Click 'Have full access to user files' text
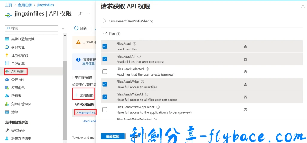This screenshot has width=307, height=143. click(x=137, y=87)
